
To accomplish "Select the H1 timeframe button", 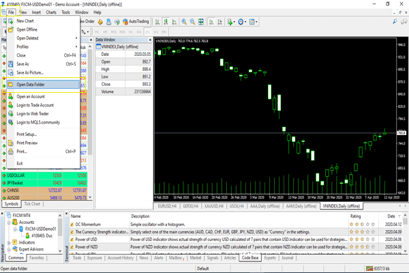I will pyautogui.click(x=131, y=32).
